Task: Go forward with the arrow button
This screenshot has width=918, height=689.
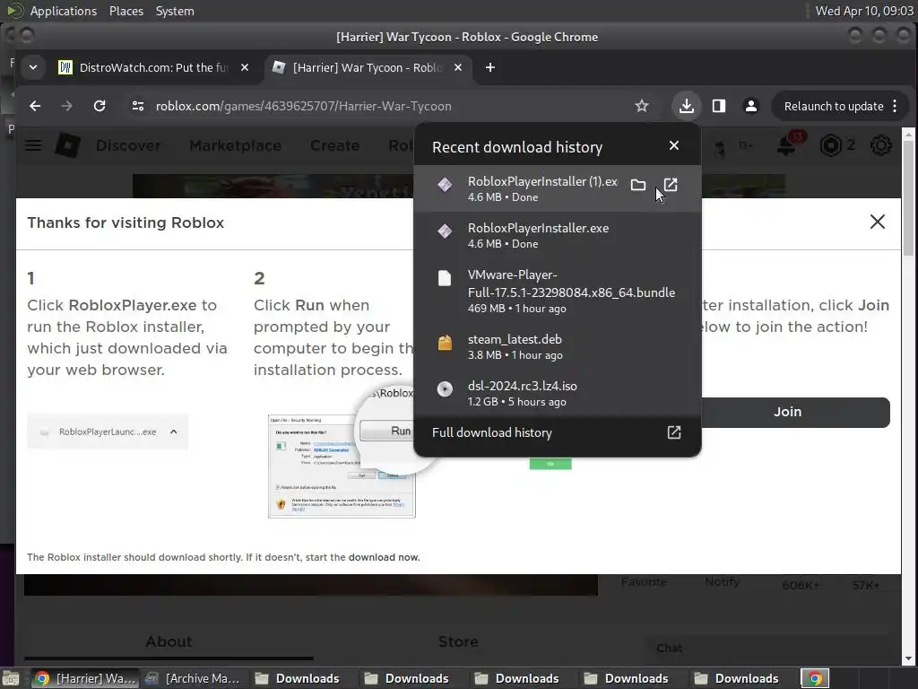Action: click(66, 106)
